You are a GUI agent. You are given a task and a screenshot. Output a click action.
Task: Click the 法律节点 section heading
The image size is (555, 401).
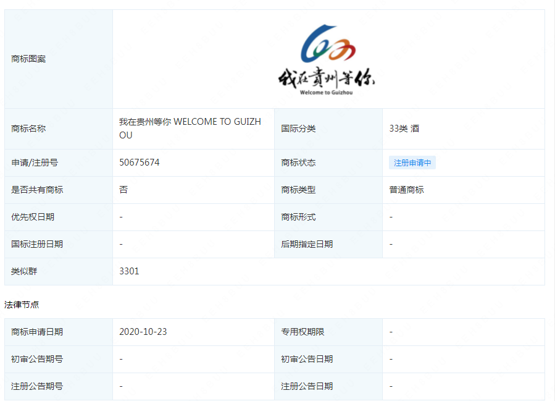[22, 305]
